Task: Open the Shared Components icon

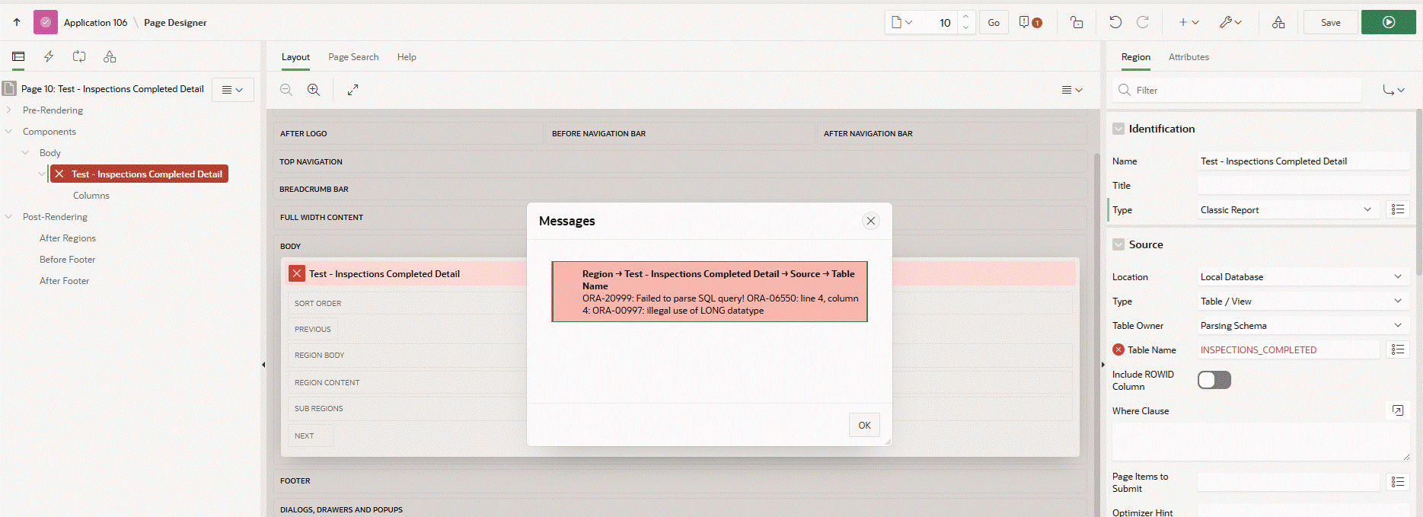Action: coord(1278,23)
